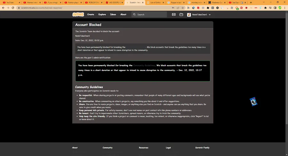Click the Chrome profile avatar icon
Image resolution: width=288 pixels, height=156 pixels.
coord(280,8)
